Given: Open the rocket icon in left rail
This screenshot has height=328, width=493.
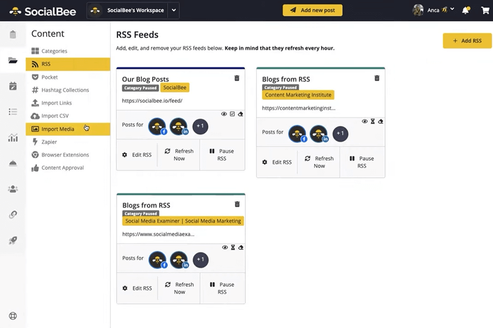Looking at the screenshot, I should pyautogui.click(x=13, y=240).
